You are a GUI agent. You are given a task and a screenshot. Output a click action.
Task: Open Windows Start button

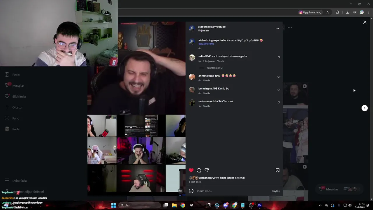(114, 205)
